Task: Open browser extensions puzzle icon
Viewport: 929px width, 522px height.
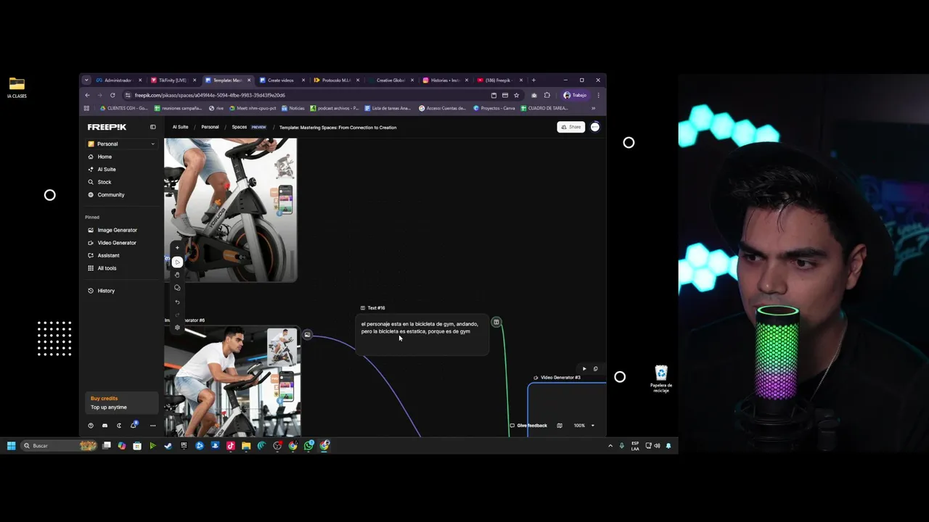Action: click(x=547, y=95)
